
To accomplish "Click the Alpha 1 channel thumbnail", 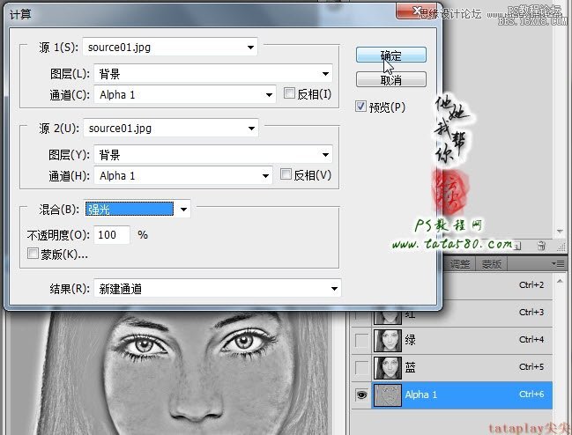I will click(388, 394).
